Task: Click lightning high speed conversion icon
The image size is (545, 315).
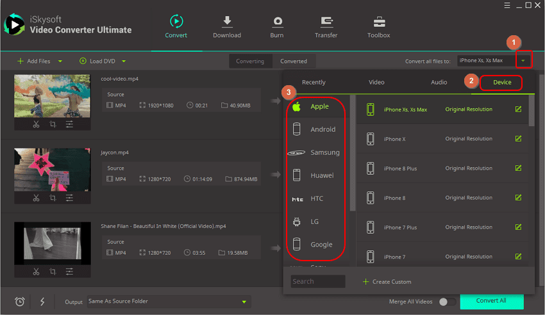Action: pos(42,302)
